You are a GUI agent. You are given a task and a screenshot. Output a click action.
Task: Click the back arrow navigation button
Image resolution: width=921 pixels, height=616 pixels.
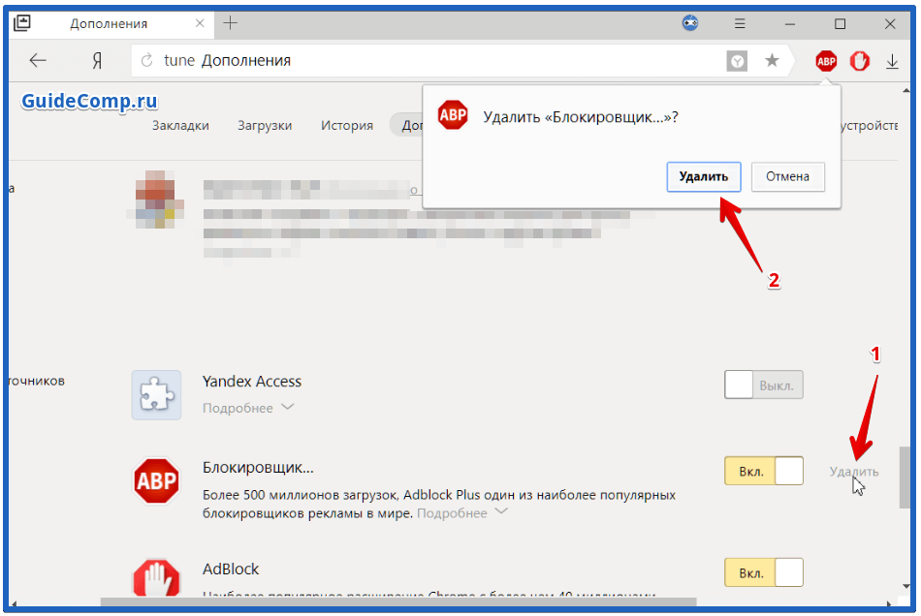coord(38,60)
